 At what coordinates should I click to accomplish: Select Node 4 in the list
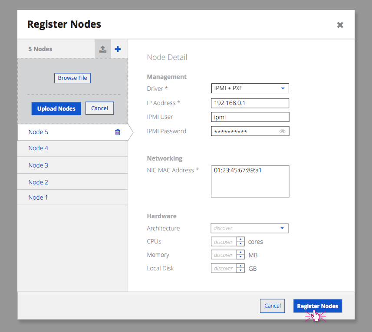38,148
